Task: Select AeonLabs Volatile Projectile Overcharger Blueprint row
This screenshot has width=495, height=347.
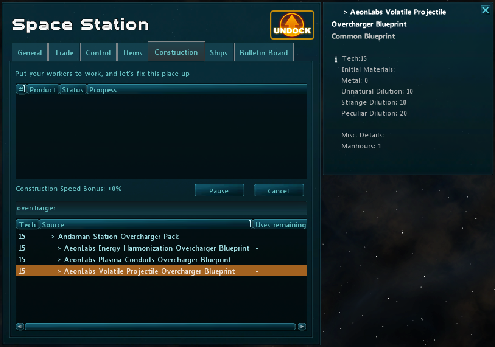Action: tap(149, 271)
